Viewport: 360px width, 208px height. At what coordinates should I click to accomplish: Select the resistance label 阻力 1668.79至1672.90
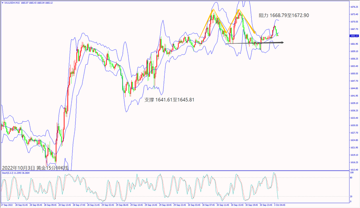[x=283, y=15]
